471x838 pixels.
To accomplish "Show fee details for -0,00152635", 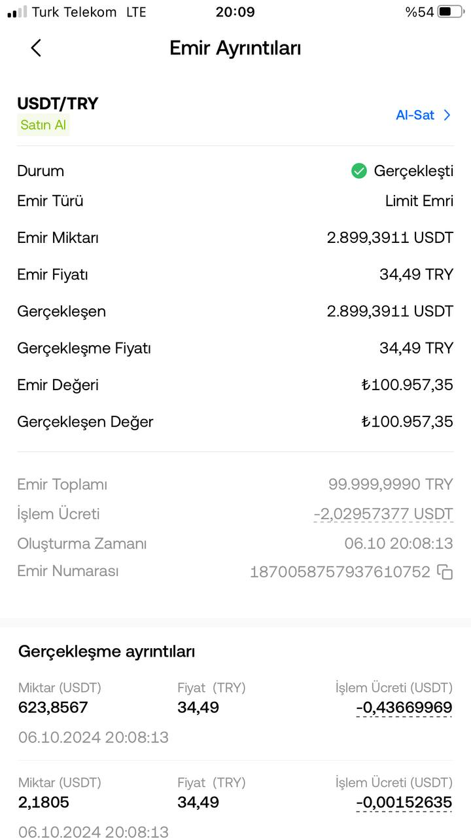I will pos(404,803).
